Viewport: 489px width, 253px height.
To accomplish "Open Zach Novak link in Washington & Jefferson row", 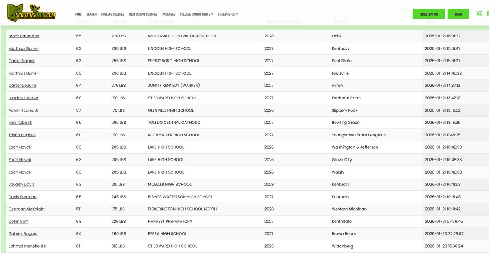I will click(x=20, y=147).
